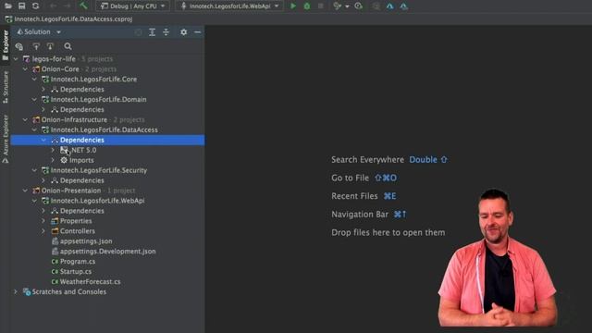Expand the .NET 5.0 node chevron

point(53,150)
